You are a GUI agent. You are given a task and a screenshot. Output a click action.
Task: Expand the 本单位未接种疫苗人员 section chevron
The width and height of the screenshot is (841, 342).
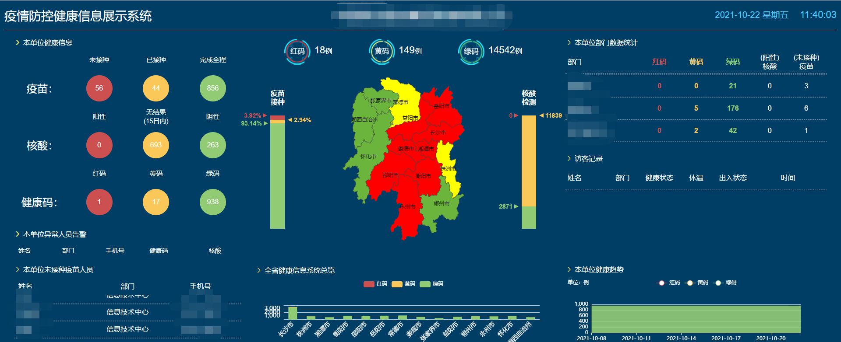coord(18,269)
